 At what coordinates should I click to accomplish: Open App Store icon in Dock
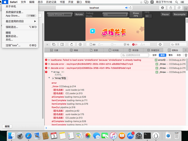tap(130, 136)
